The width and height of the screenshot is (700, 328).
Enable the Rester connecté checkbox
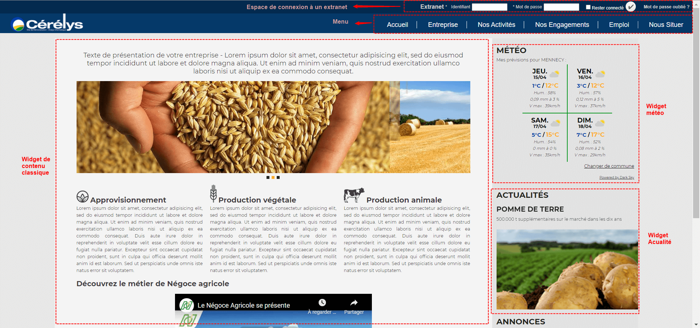point(588,7)
